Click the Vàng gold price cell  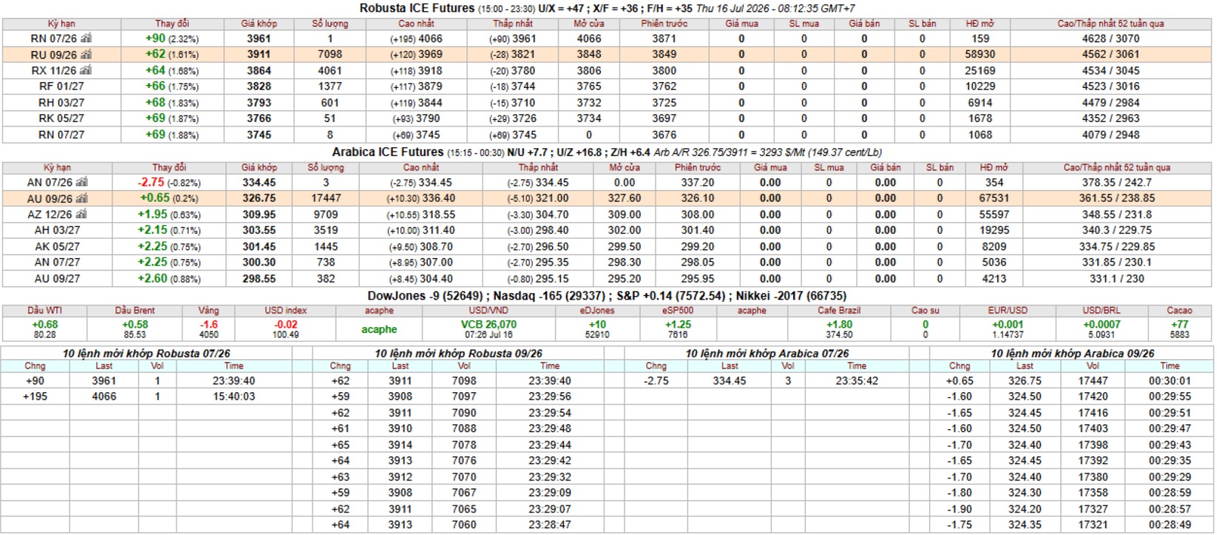209,329
